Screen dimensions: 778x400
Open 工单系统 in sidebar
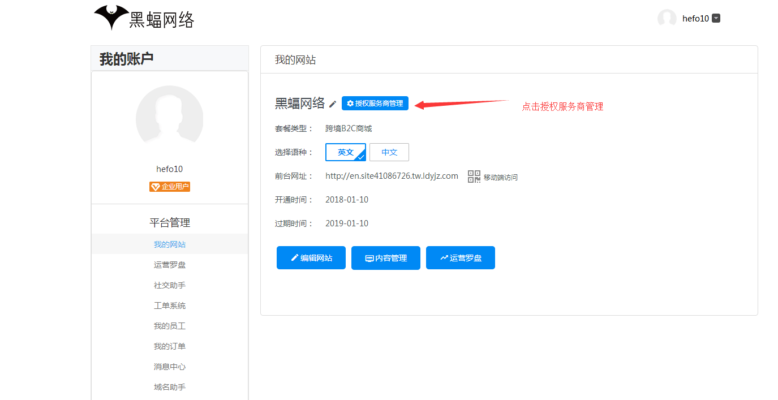tap(170, 306)
